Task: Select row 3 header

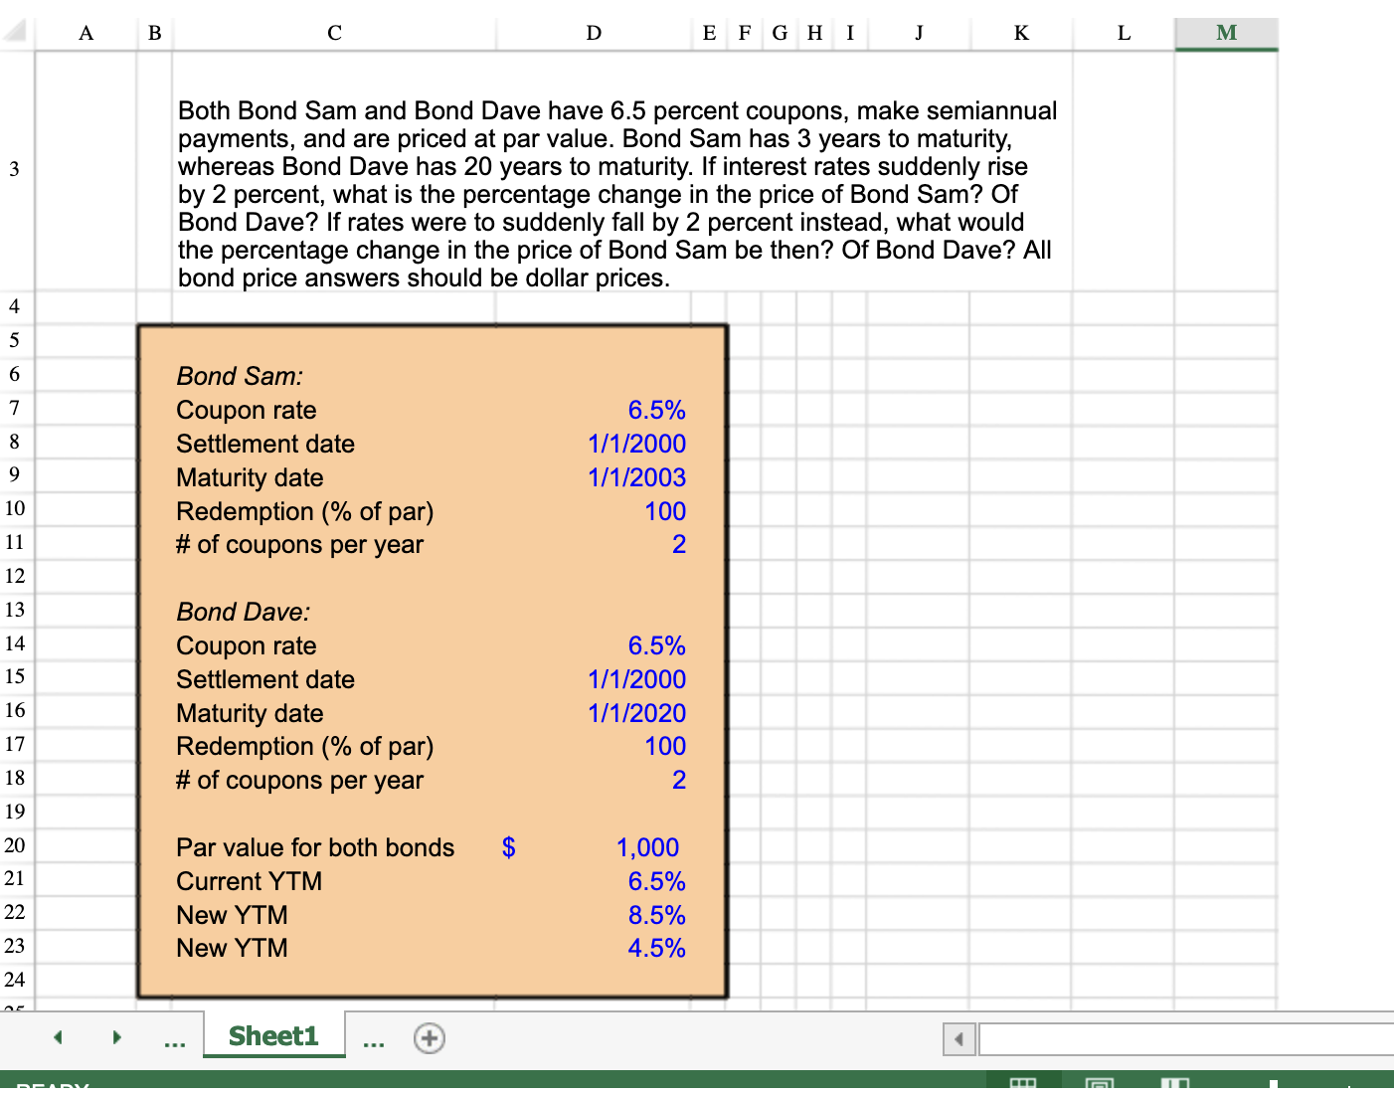Action: pyautogui.click(x=14, y=169)
